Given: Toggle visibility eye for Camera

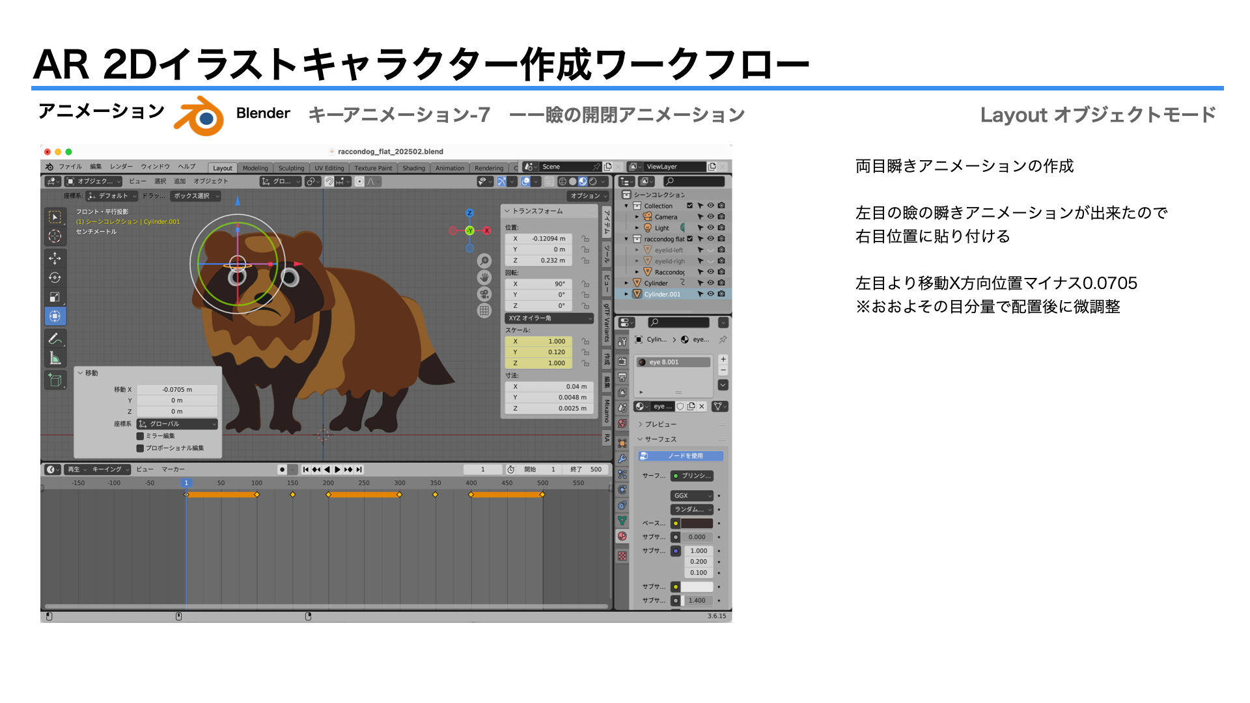Looking at the screenshot, I should pos(711,217).
